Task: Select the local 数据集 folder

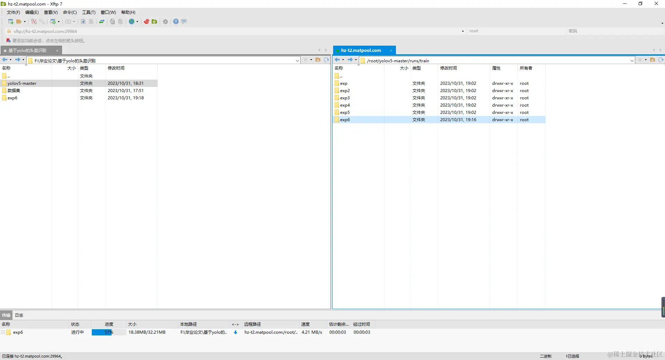Action: point(79,91)
